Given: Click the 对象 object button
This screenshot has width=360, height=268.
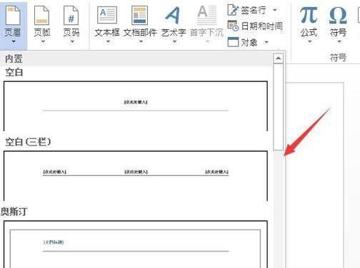Looking at the screenshot, I should (242, 42).
